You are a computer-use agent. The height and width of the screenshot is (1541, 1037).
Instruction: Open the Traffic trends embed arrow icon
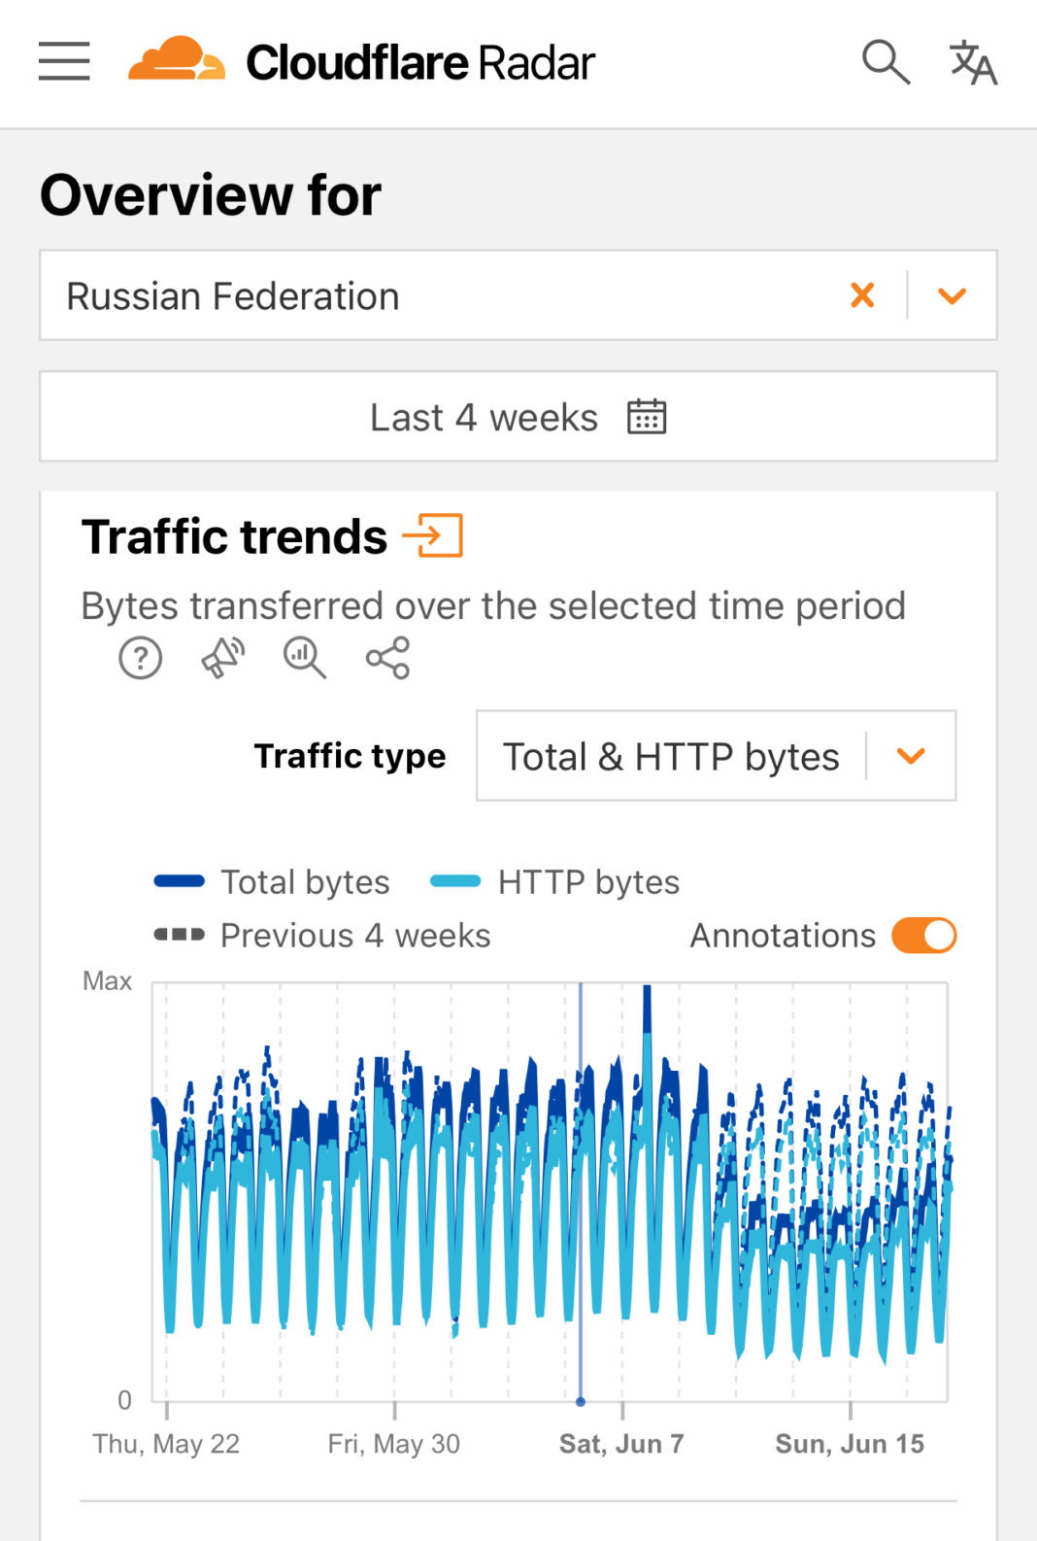(433, 536)
